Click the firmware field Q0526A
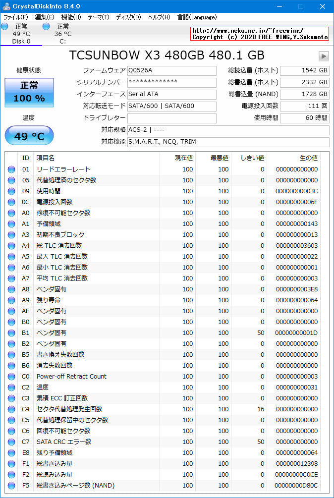This screenshot has width=334, height=498. pos(172,70)
